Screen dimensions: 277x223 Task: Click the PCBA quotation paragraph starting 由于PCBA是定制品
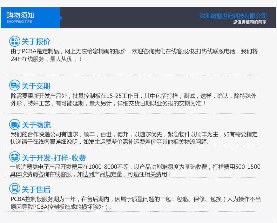click(x=134, y=55)
